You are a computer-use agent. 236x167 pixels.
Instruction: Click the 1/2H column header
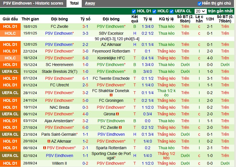(x=210, y=19)
